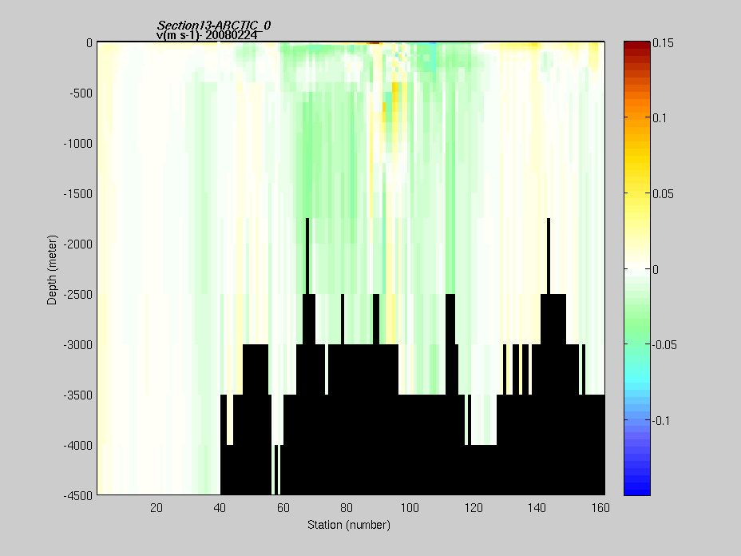Click the colorbar label '-0.1'

coord(661,421)
